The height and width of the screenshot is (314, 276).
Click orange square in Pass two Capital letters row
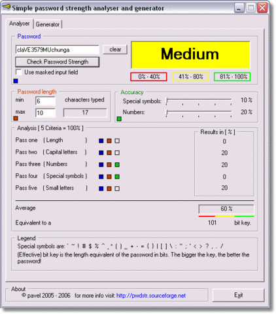coord(109,152)
